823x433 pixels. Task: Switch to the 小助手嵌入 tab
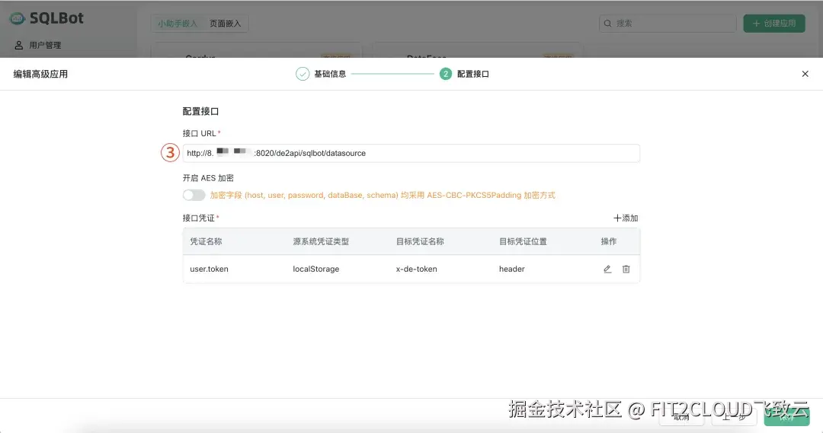[178, 24]
